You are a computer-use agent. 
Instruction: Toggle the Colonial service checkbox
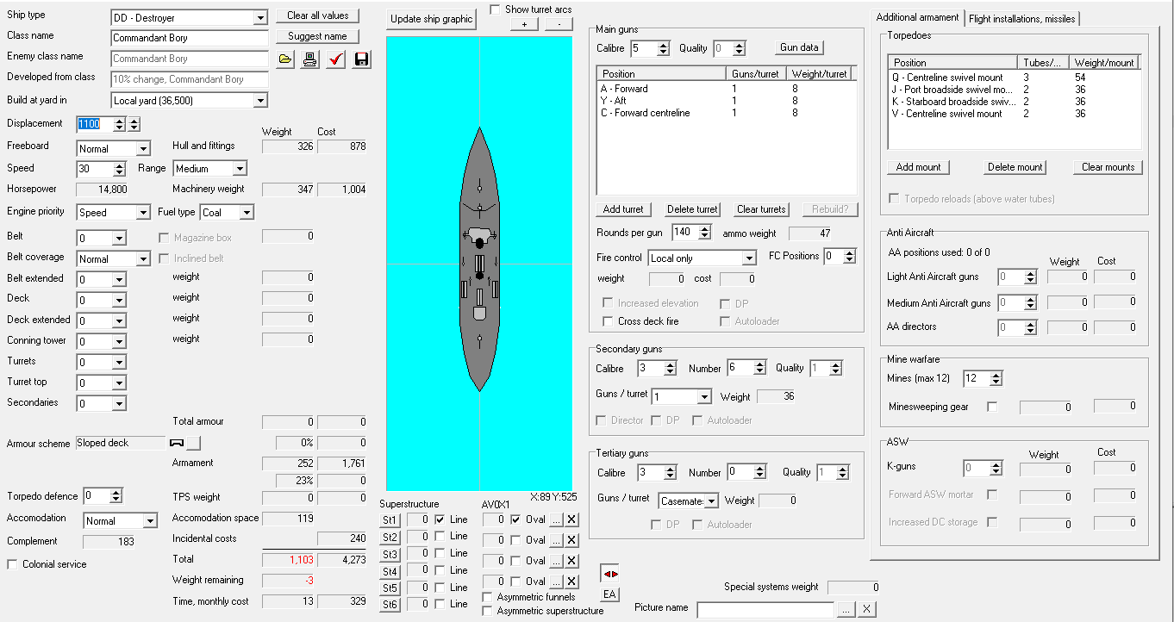13,564
